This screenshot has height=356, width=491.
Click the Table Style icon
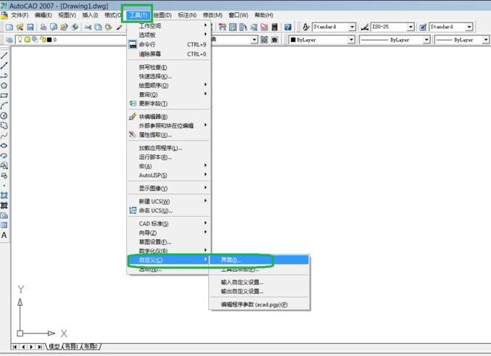(x=423, y=28)
